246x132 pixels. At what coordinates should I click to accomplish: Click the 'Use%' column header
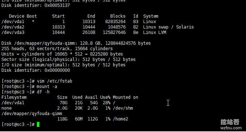click(105, 97)
